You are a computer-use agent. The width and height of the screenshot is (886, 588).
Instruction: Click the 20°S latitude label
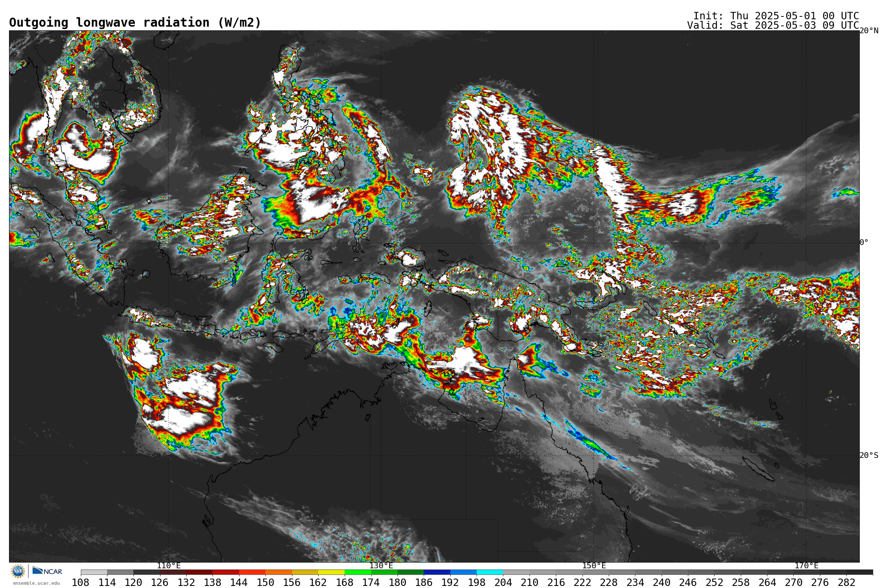[x=869, y=455]
